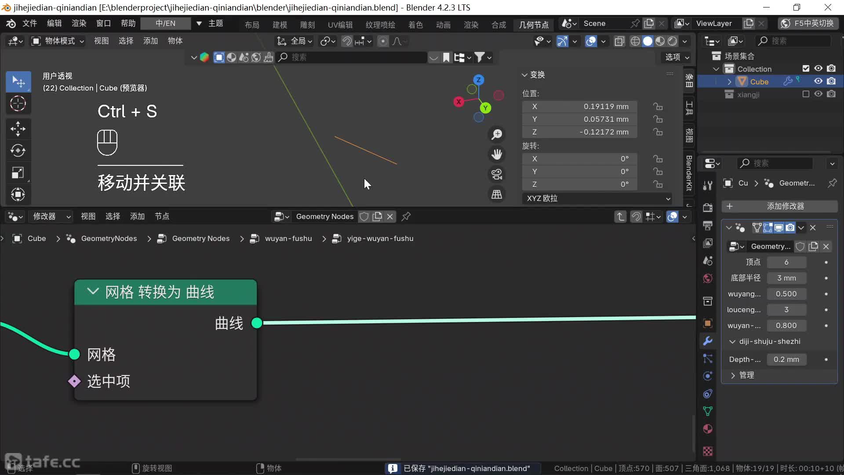Image resolution: width=844 pixels, height=475 pixels.
Task: Select the Rotate tool icon
Action: point(18,150)
